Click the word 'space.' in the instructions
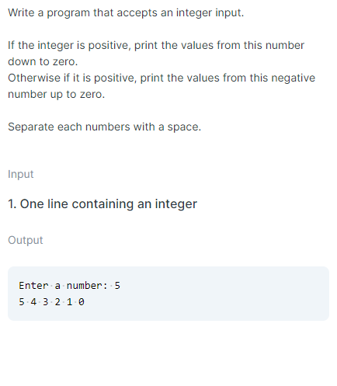Screen dimensions: 337x386 pos(184,127)
